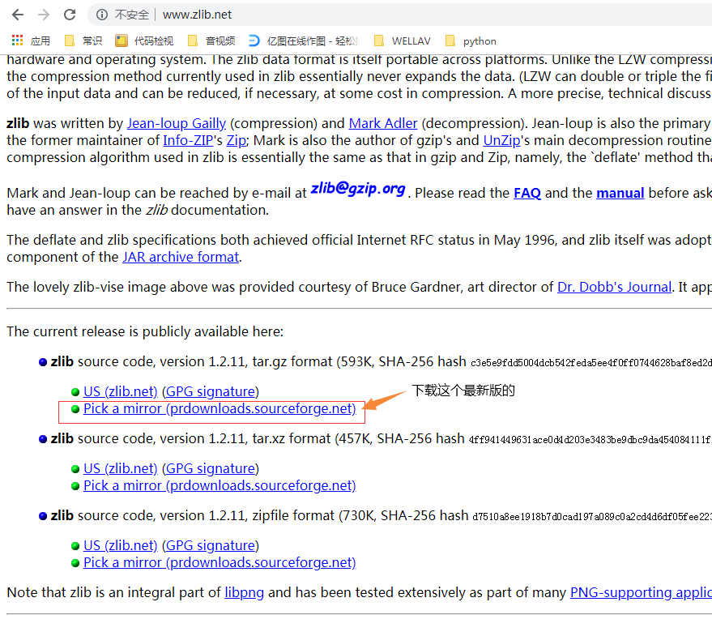
Task: Open the libpng link
Action: [x=245, y=592]
